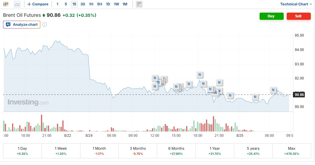
Task: Click the green Buy button
Action: 271,16
